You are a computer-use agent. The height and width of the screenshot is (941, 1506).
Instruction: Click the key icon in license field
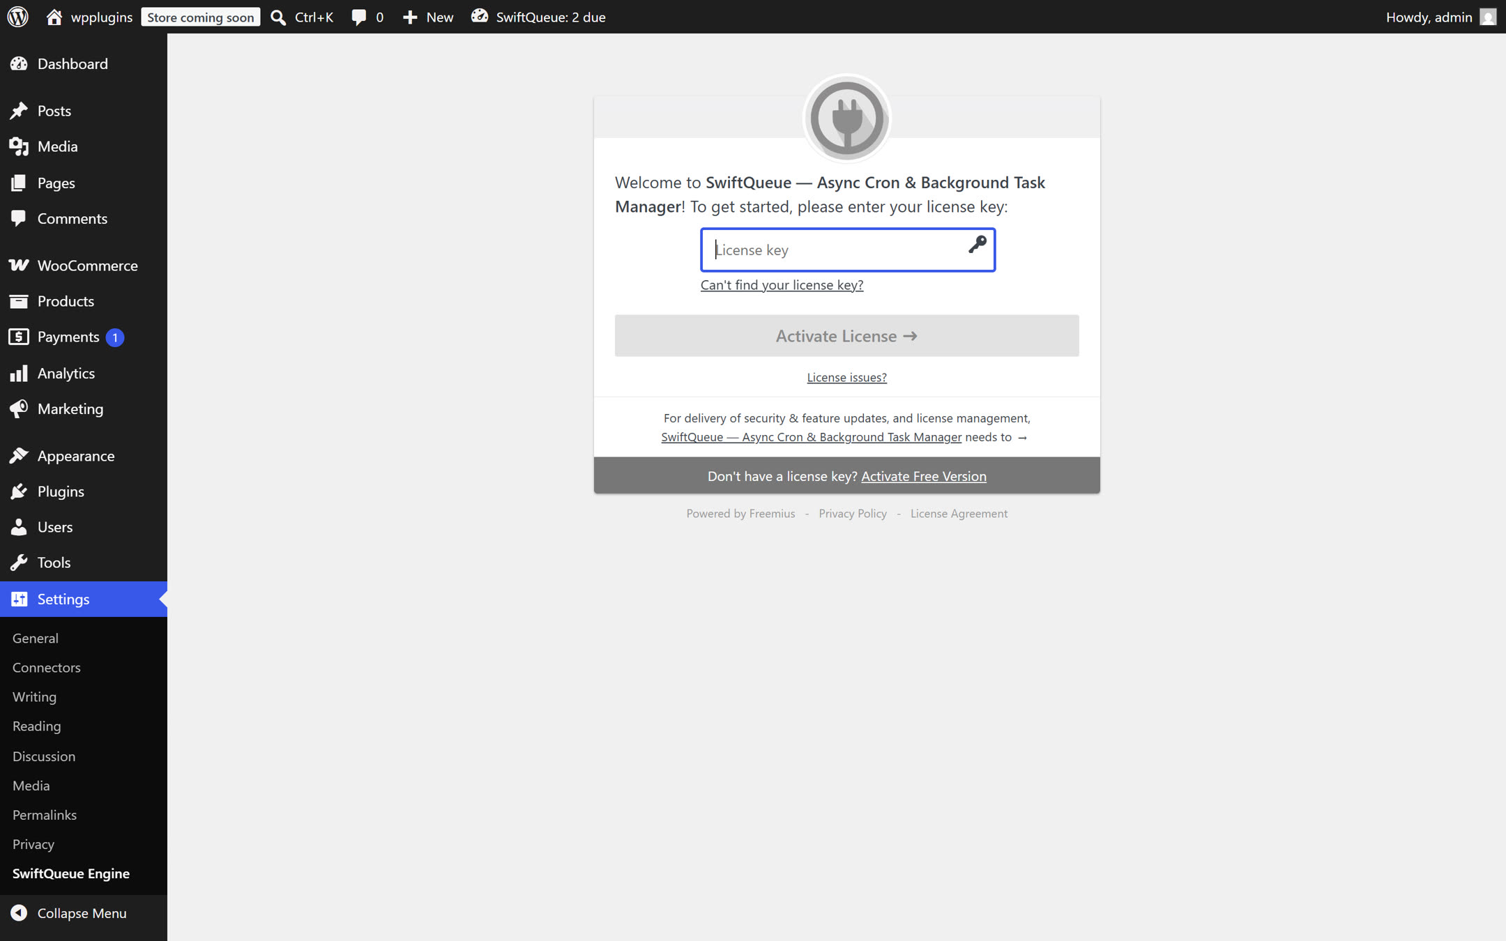tap(978, 244)
